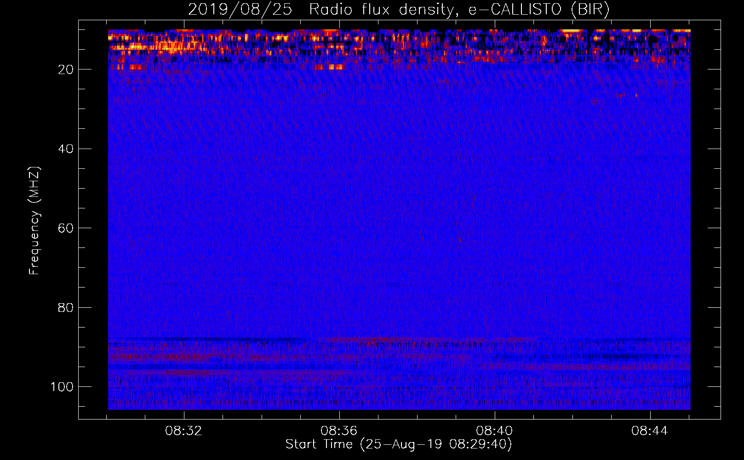Select the 08:40 time tick label

(x=495, y=431)
